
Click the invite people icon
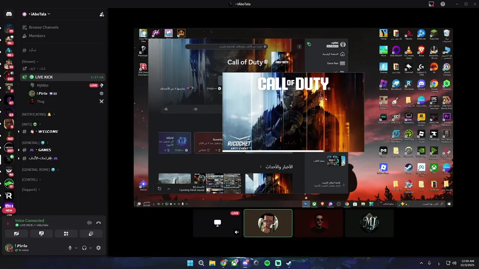pos(102,14)
